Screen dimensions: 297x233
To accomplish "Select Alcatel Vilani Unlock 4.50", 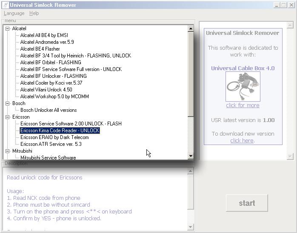I will (46, 90).
